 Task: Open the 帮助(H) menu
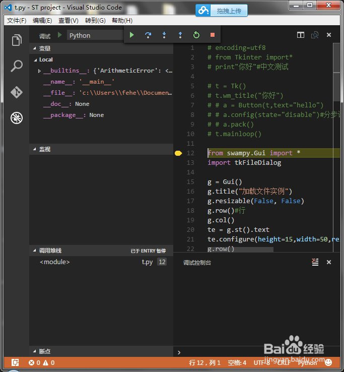(x=122, y=21)
